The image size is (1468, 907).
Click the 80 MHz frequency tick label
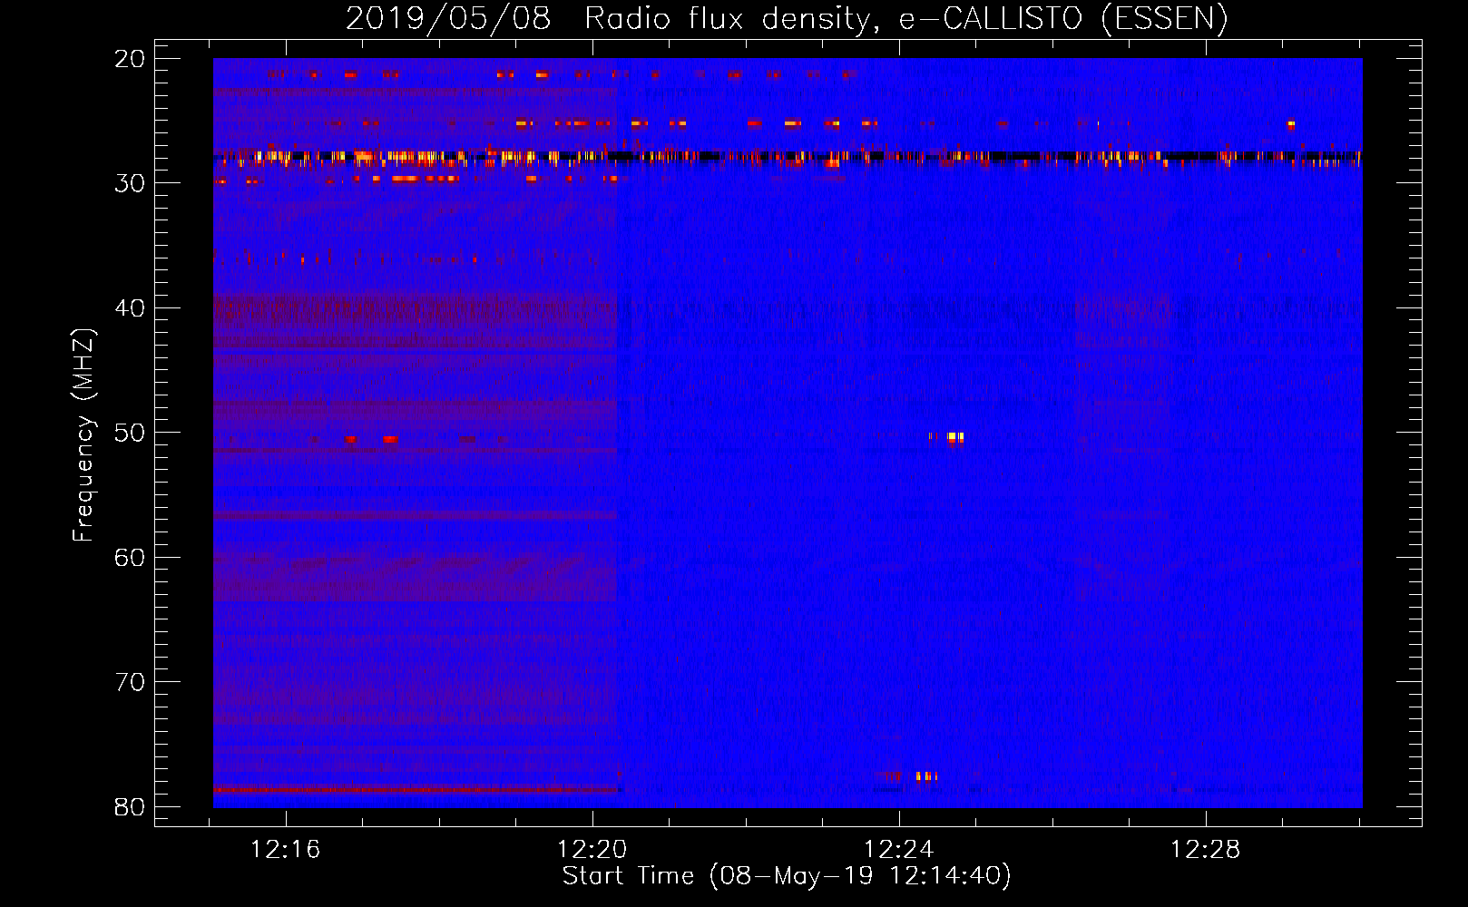coord(130,807)
